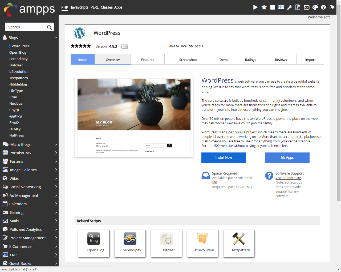Switch to the Overview tab

pyautogui.click(x=113, y=59)
